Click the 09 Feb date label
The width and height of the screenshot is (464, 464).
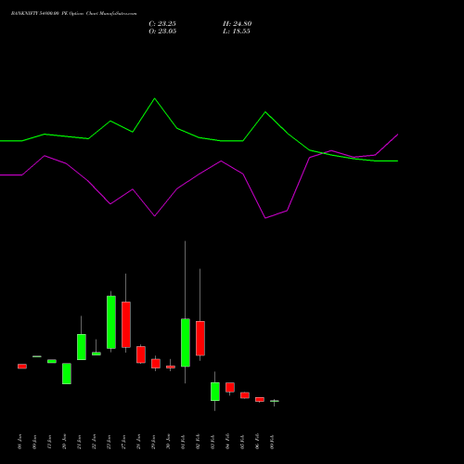273,442
